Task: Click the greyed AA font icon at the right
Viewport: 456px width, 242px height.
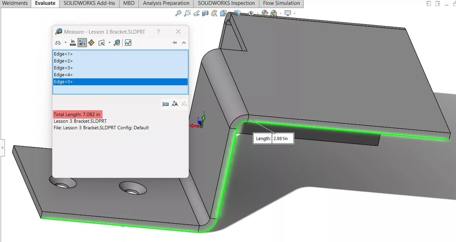Action: [x=184, y=104]
